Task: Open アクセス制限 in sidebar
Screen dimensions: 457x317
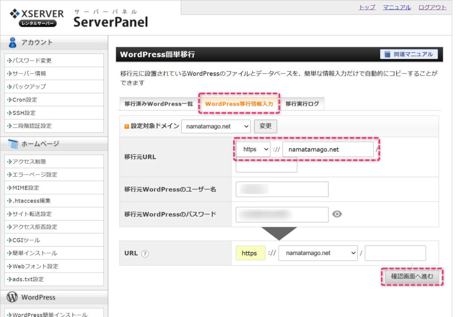Action: click(54, 161)
